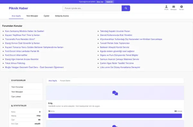Open Kayseri Tomarza Golden Retriever topic
Viewport: 193px width, 127px height.
34,47
